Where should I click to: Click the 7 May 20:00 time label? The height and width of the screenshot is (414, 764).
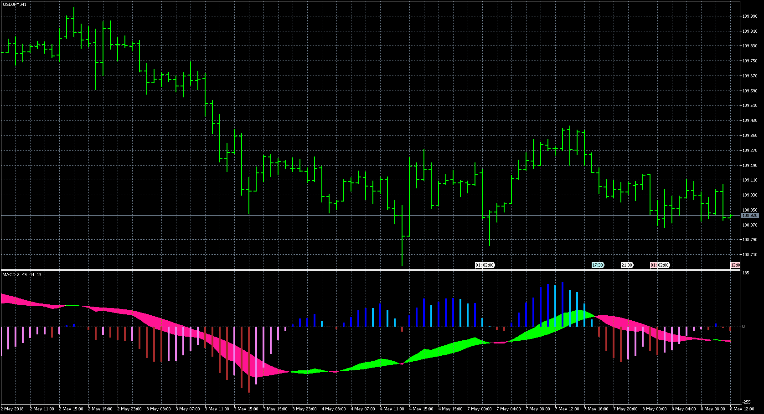pos(625,409)
